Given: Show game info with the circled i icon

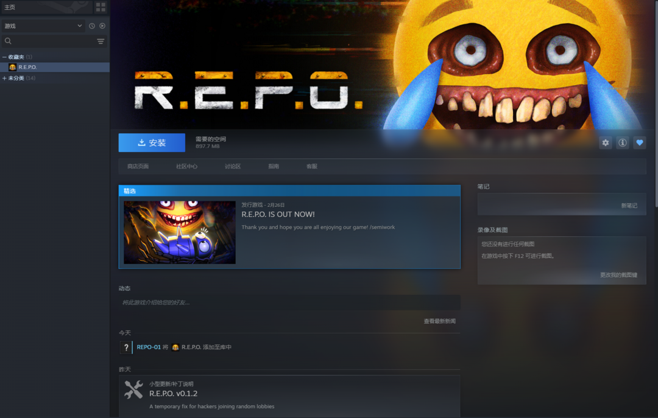Looking at the screenshot, I should 622,143.
